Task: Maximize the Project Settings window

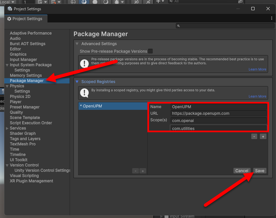Action: click(x=253, y=9)
